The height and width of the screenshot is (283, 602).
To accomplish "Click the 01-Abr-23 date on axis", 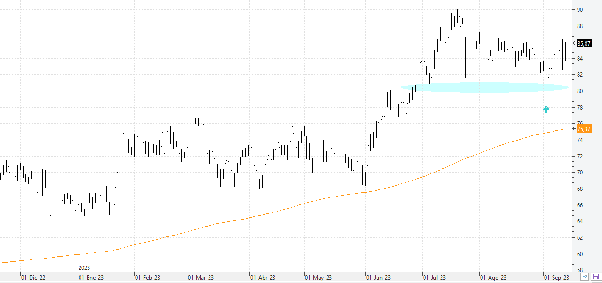I will [x=263, y=278].
